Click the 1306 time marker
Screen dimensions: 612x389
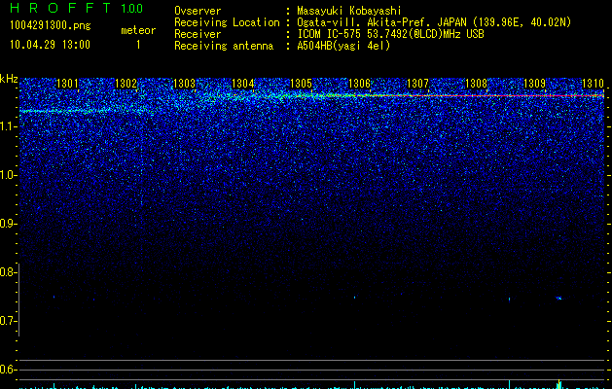[359, 84]
